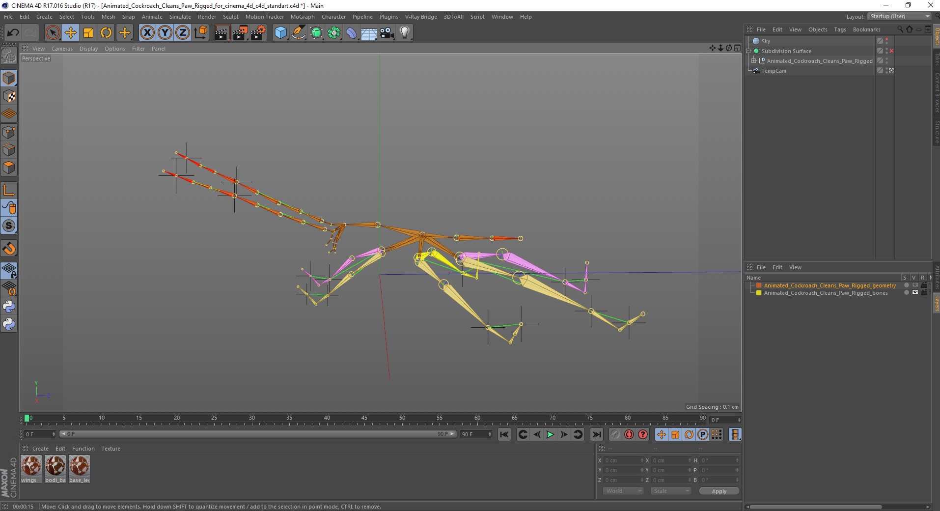Expand Animated_Cockroach_Cleans_Paw_Rigged object node
This screenshot has width=940, height=511.
[x=754, y=61]
